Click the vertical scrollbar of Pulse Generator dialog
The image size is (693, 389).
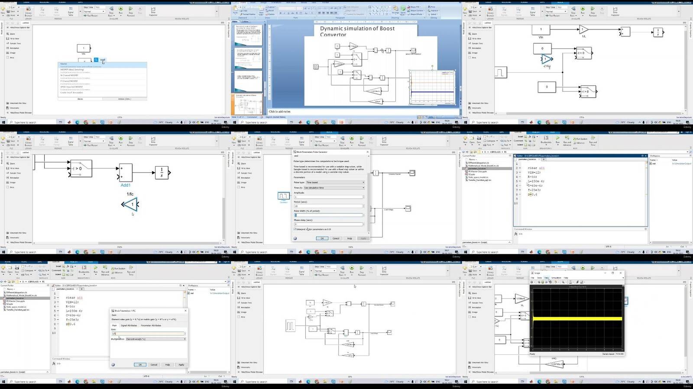369,203
